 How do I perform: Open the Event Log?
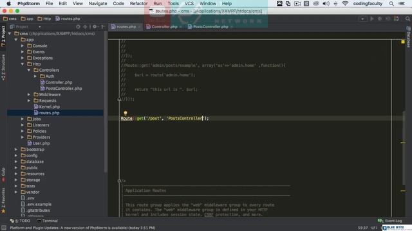(x=390, y=221)
